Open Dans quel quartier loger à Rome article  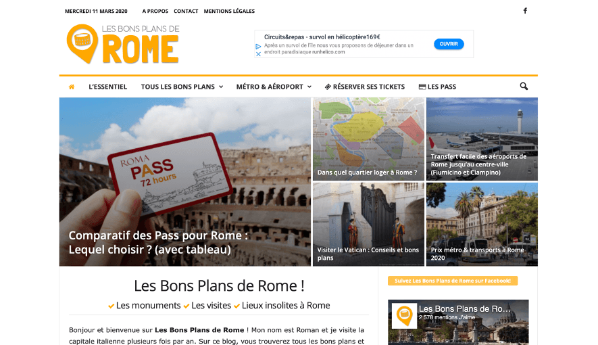pos(368,139)
